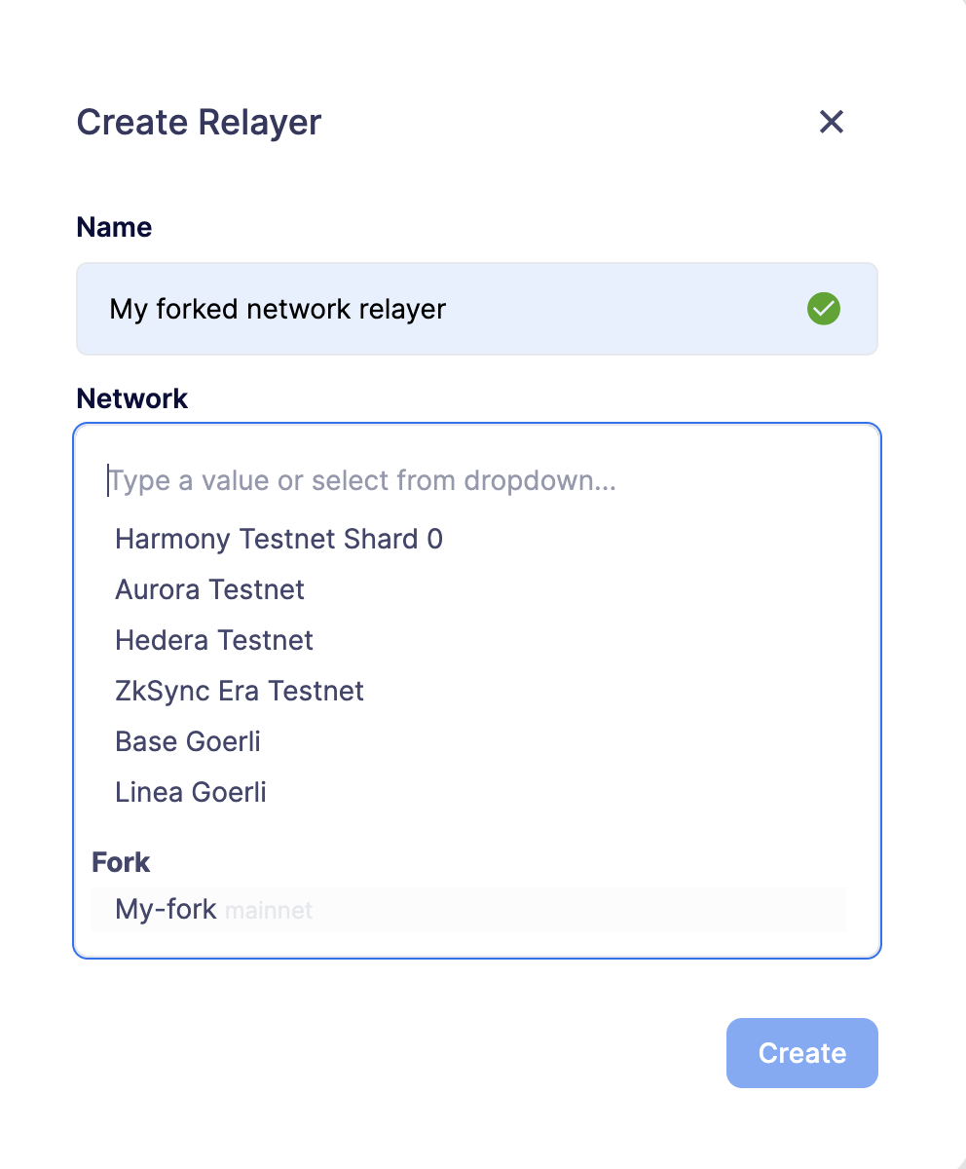This screenshot has height=1169, width=966.
Task: Click the highlighted Network combo box border
Action: (476, 423)
